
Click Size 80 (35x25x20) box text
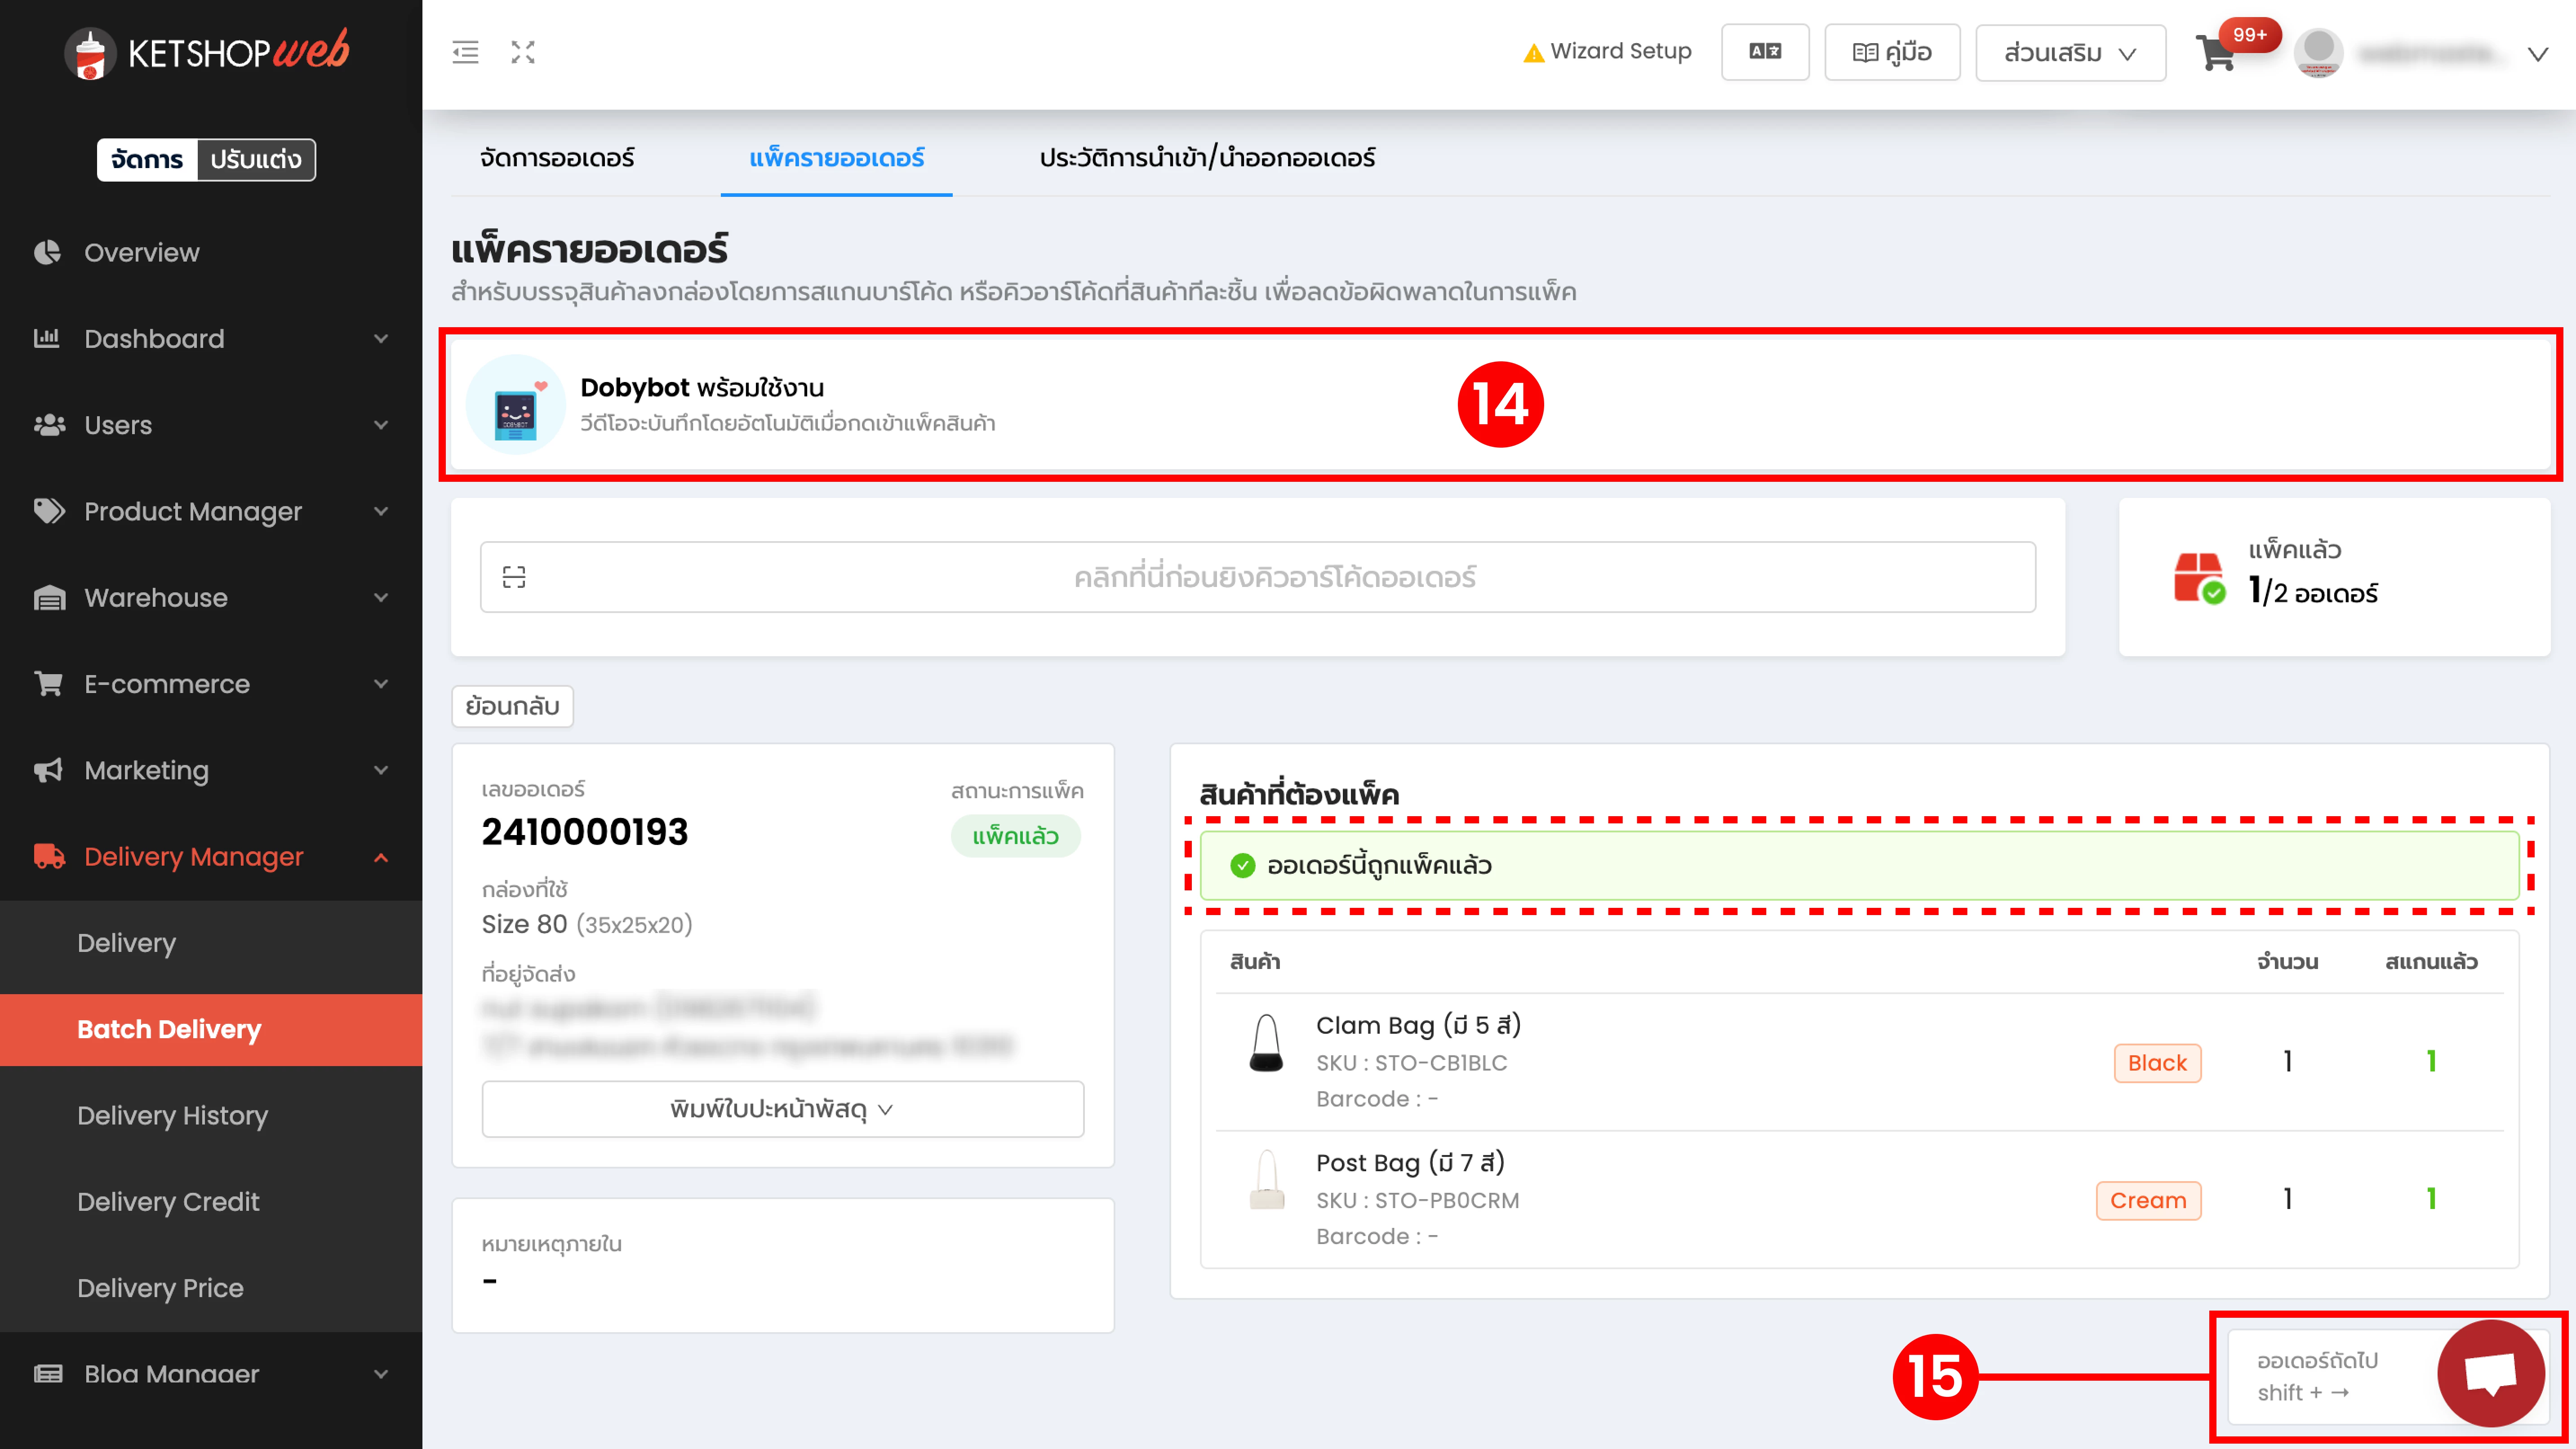(587, 924)
